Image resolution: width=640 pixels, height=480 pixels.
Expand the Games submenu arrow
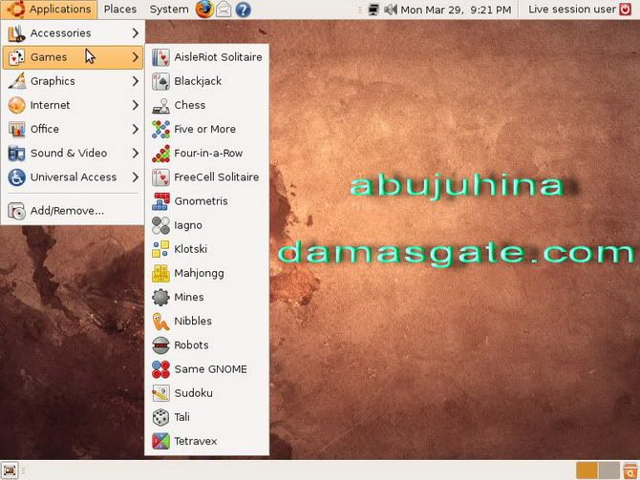click(x=136, y=57)
